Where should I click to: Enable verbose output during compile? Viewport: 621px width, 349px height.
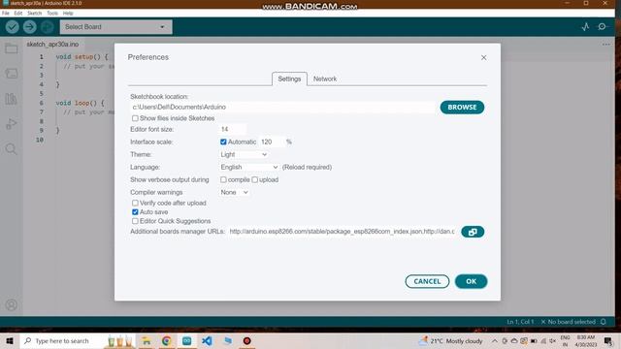223,179
